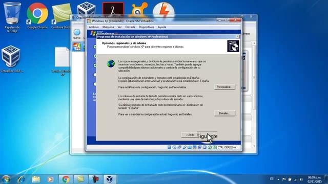Switch to sticky notes app in taskbar
Image resolution: width=328 pixels, height=184 pixels.
tap(80, 179)
